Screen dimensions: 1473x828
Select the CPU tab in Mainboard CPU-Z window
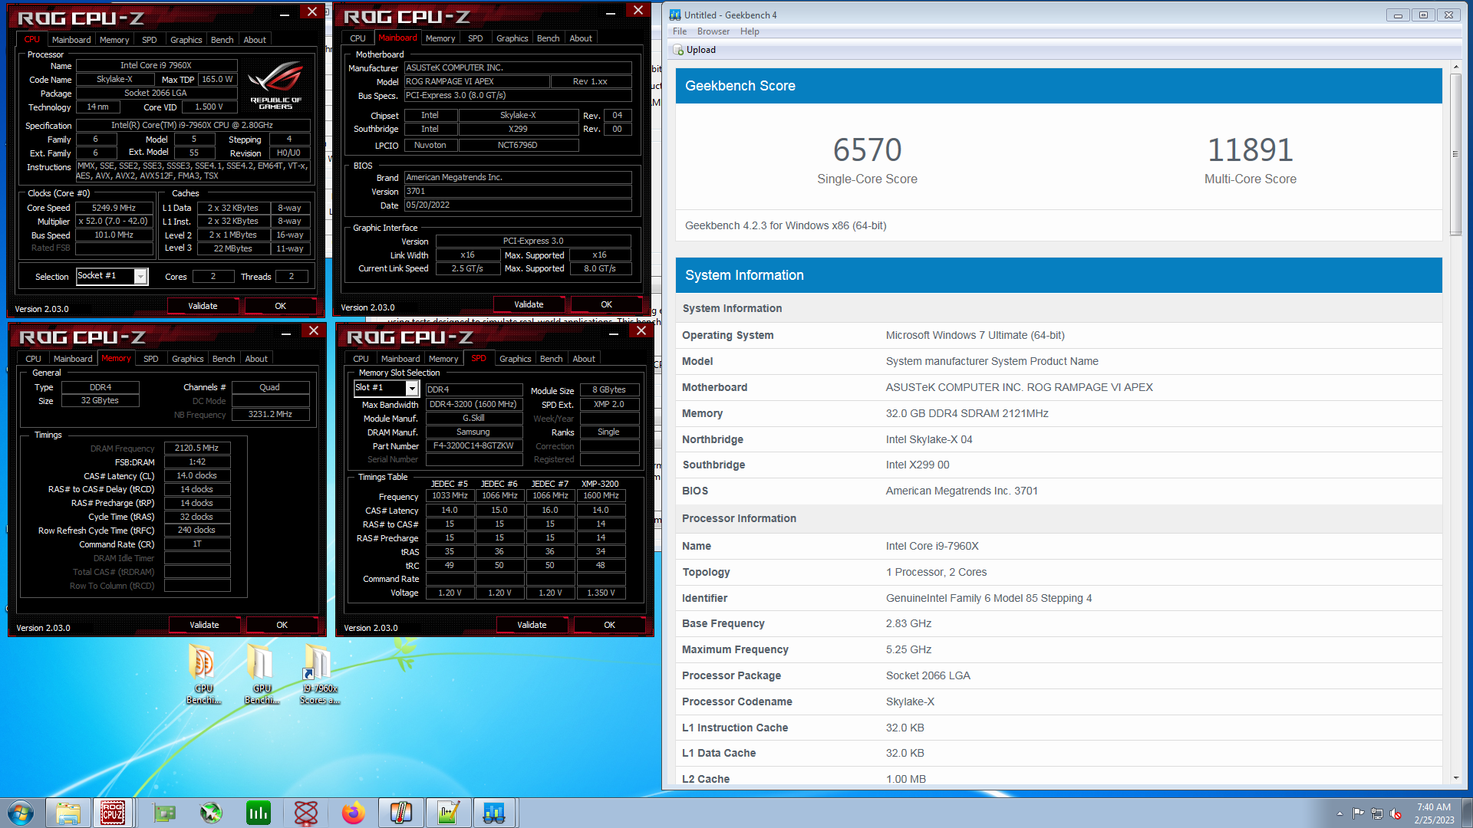(358, 38)
